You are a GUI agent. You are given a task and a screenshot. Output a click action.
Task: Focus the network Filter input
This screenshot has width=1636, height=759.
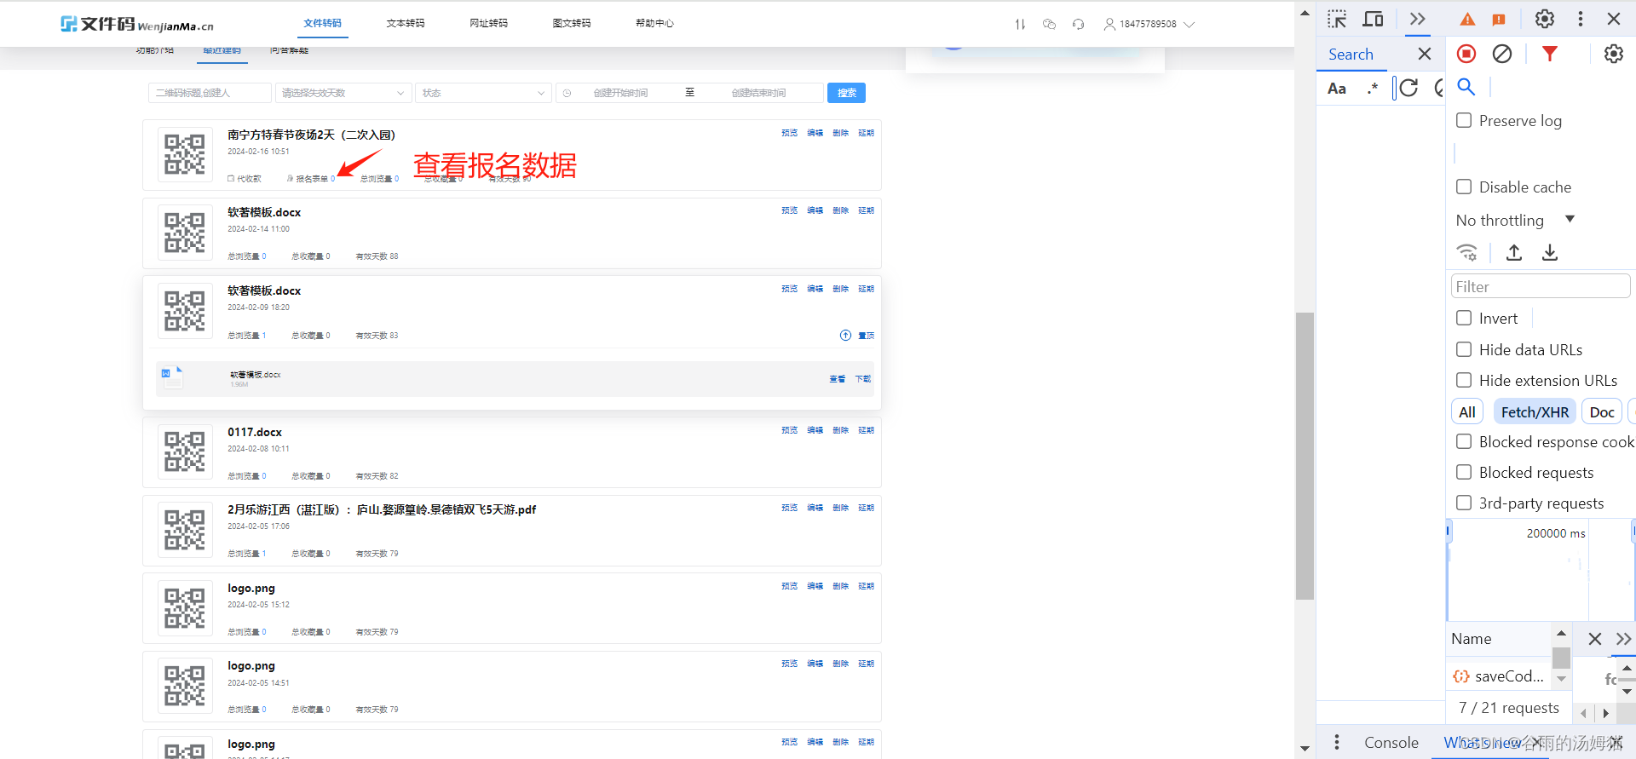tap(1541, 286)
